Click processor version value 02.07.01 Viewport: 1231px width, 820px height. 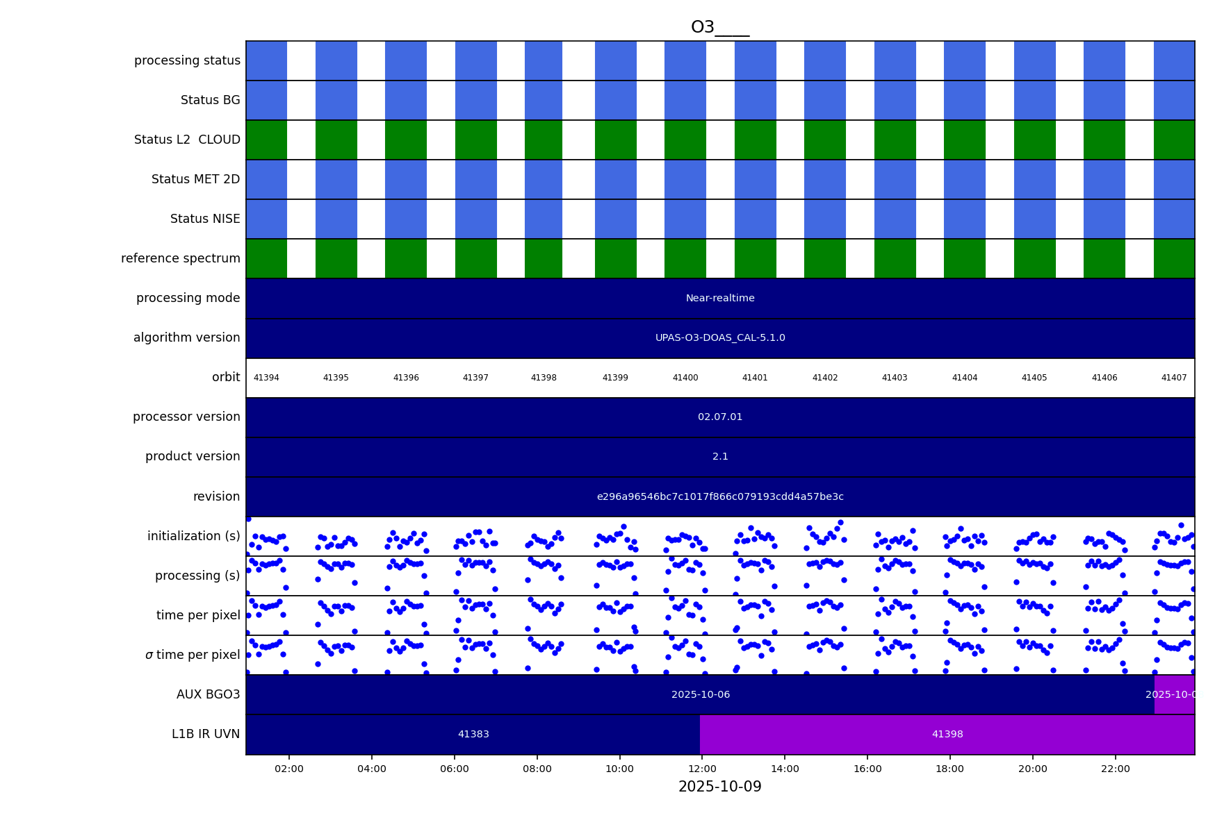tap(719, 417)
